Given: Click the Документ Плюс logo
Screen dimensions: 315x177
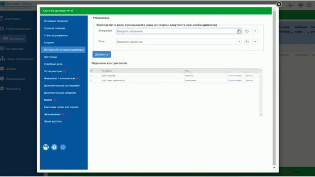Looking at the screenshot, I should (x=17, y=4).
